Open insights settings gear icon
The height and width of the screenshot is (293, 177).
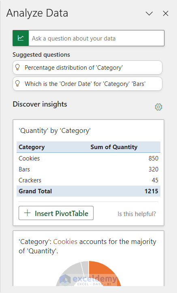[x=158, y=107]
